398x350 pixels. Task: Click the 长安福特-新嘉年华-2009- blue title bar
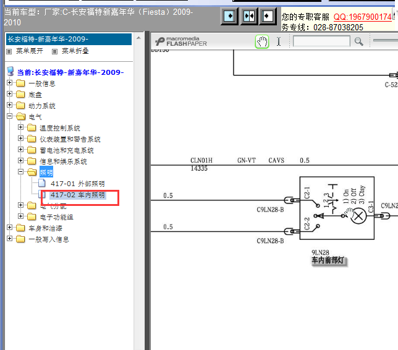[69, 39]
